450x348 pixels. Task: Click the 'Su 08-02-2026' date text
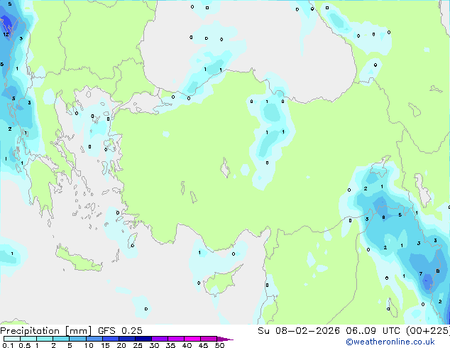[299, 331]
